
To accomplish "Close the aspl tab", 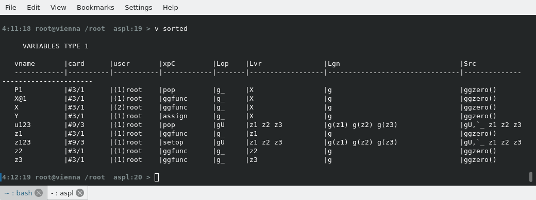I will (80, 193).
